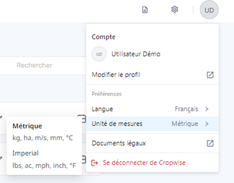Image resolution: width=234 pixels, height=183 pixels.
Task: Expand the chevron on the Langue row
Action: (x=207, y=109)
